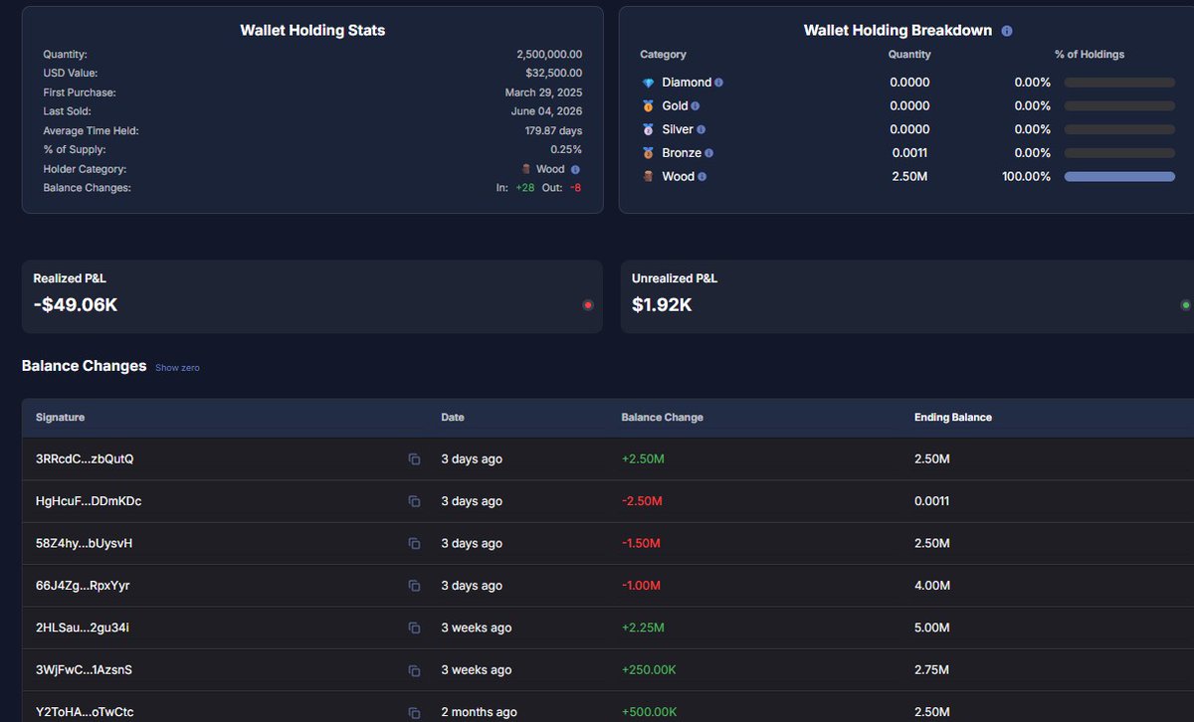Screen dimensions: 1194x722
Task: Click the -$49.06K realized P&L value
Action: (x=76, y=305)
